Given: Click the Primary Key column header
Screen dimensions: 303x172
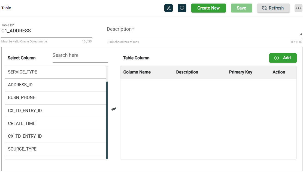Looking at the screenshot, I should (240, 72).
